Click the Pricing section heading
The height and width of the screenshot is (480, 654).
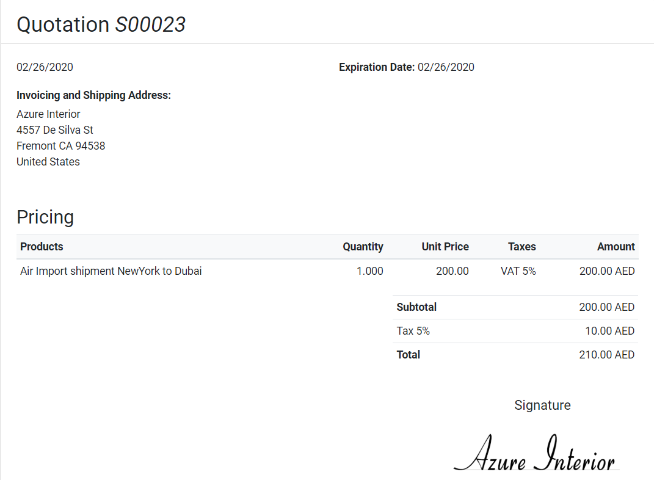(45, 217)
